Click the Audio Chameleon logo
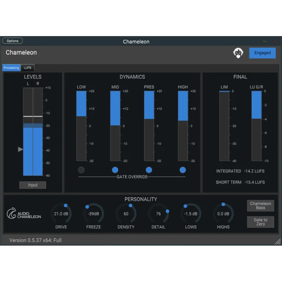This screenshot has height=282, width=282. [x=24, y=213]
